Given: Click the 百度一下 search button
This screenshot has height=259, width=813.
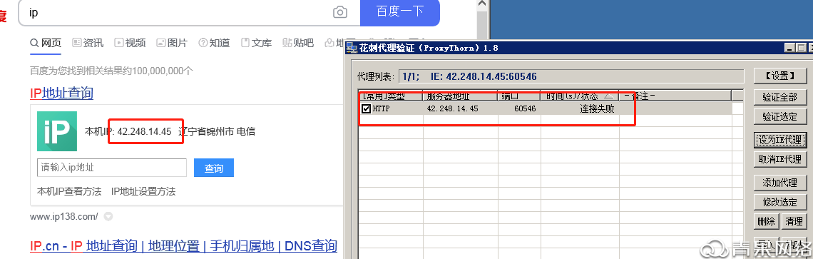Looking at the screenshot, I should point(400,12).
